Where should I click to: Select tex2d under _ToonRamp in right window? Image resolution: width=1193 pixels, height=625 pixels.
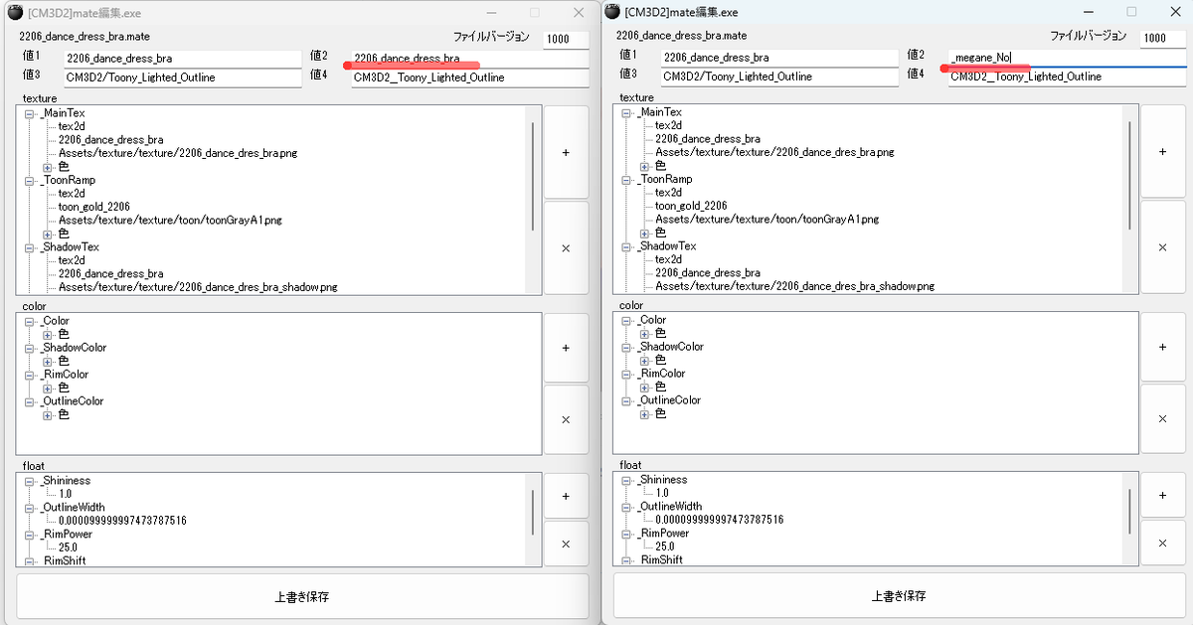(668, 193)
